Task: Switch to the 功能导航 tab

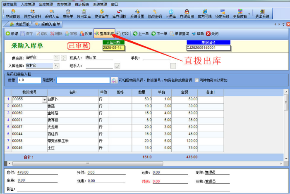Action: [x=19, y=24]
